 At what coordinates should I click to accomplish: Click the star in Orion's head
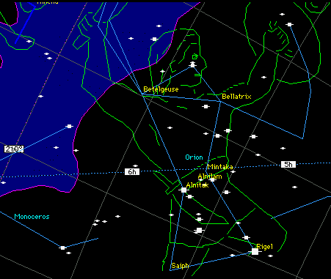(x=192, y=65)
